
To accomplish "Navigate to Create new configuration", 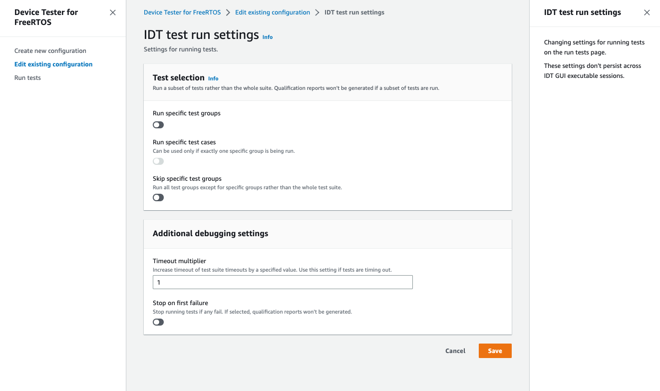I will pyautogui.click(x=50, y=50).
